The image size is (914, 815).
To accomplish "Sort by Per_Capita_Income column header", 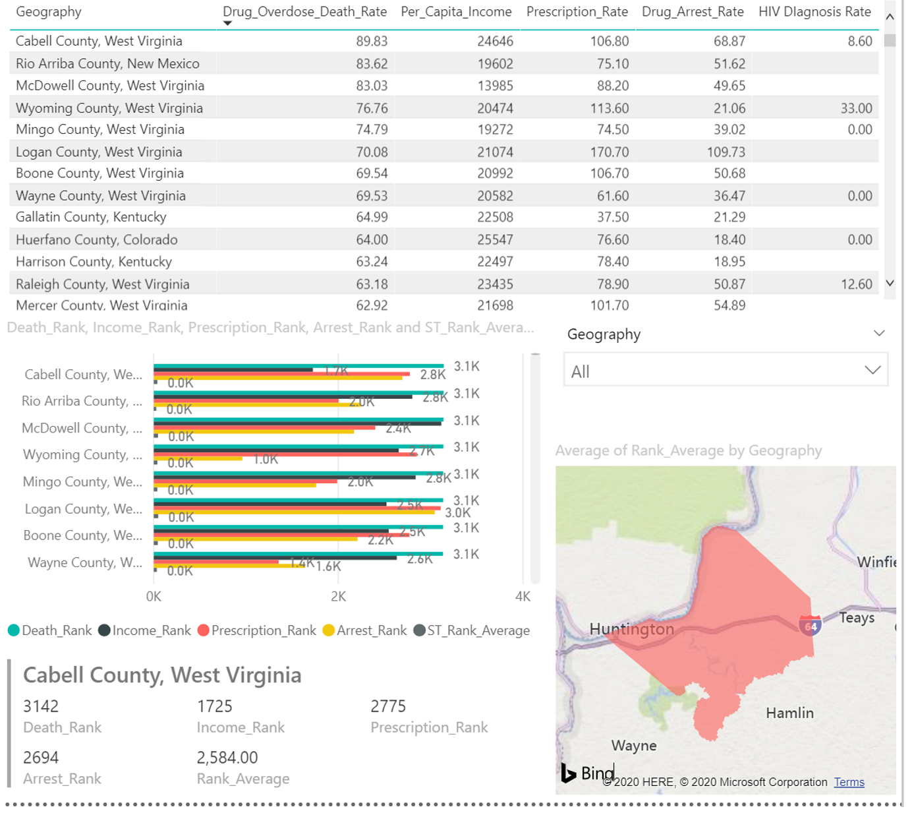I will tap(456, 12).
